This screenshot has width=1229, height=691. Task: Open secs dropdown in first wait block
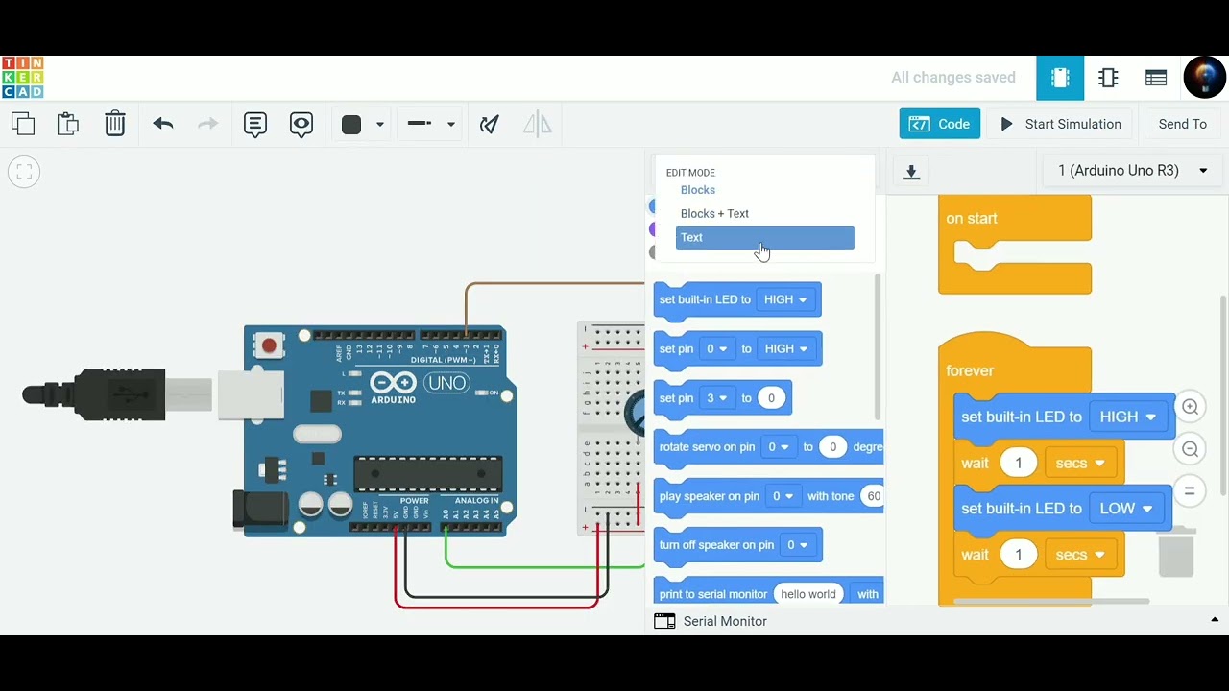click(1081, 463)
